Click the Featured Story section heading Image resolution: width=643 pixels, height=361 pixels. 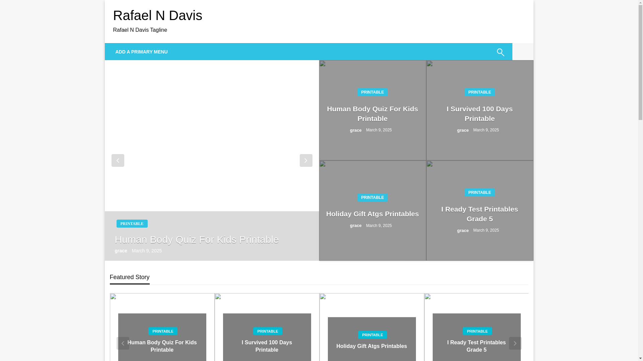click(x=130, y=277)
